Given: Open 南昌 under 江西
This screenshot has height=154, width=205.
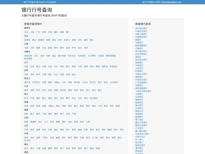Looking at the screenshot, I should point(26,122).
